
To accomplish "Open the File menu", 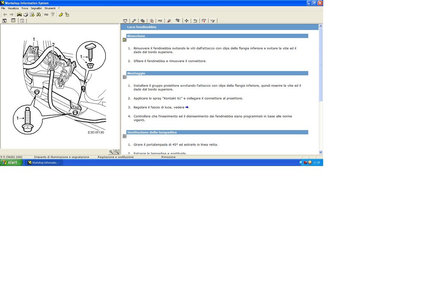I will coord(3,9).
